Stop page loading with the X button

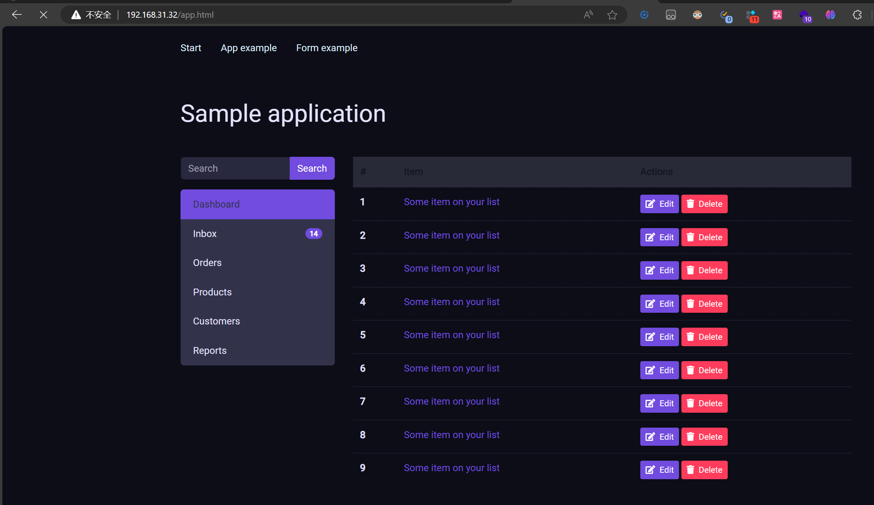point(44,15)
